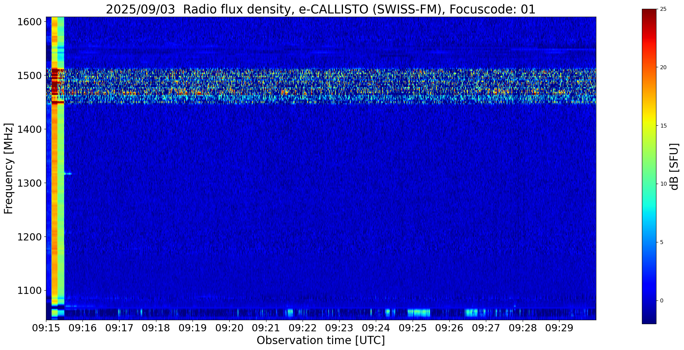The height and width of the screenshot is (350, 684).
Task: Select the "dB [SFU]" colorbar label
Action: (x=674, y=167)
